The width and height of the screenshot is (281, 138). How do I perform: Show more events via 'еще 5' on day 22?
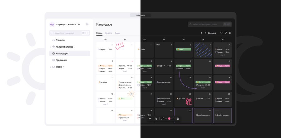[x=164, y=104]
